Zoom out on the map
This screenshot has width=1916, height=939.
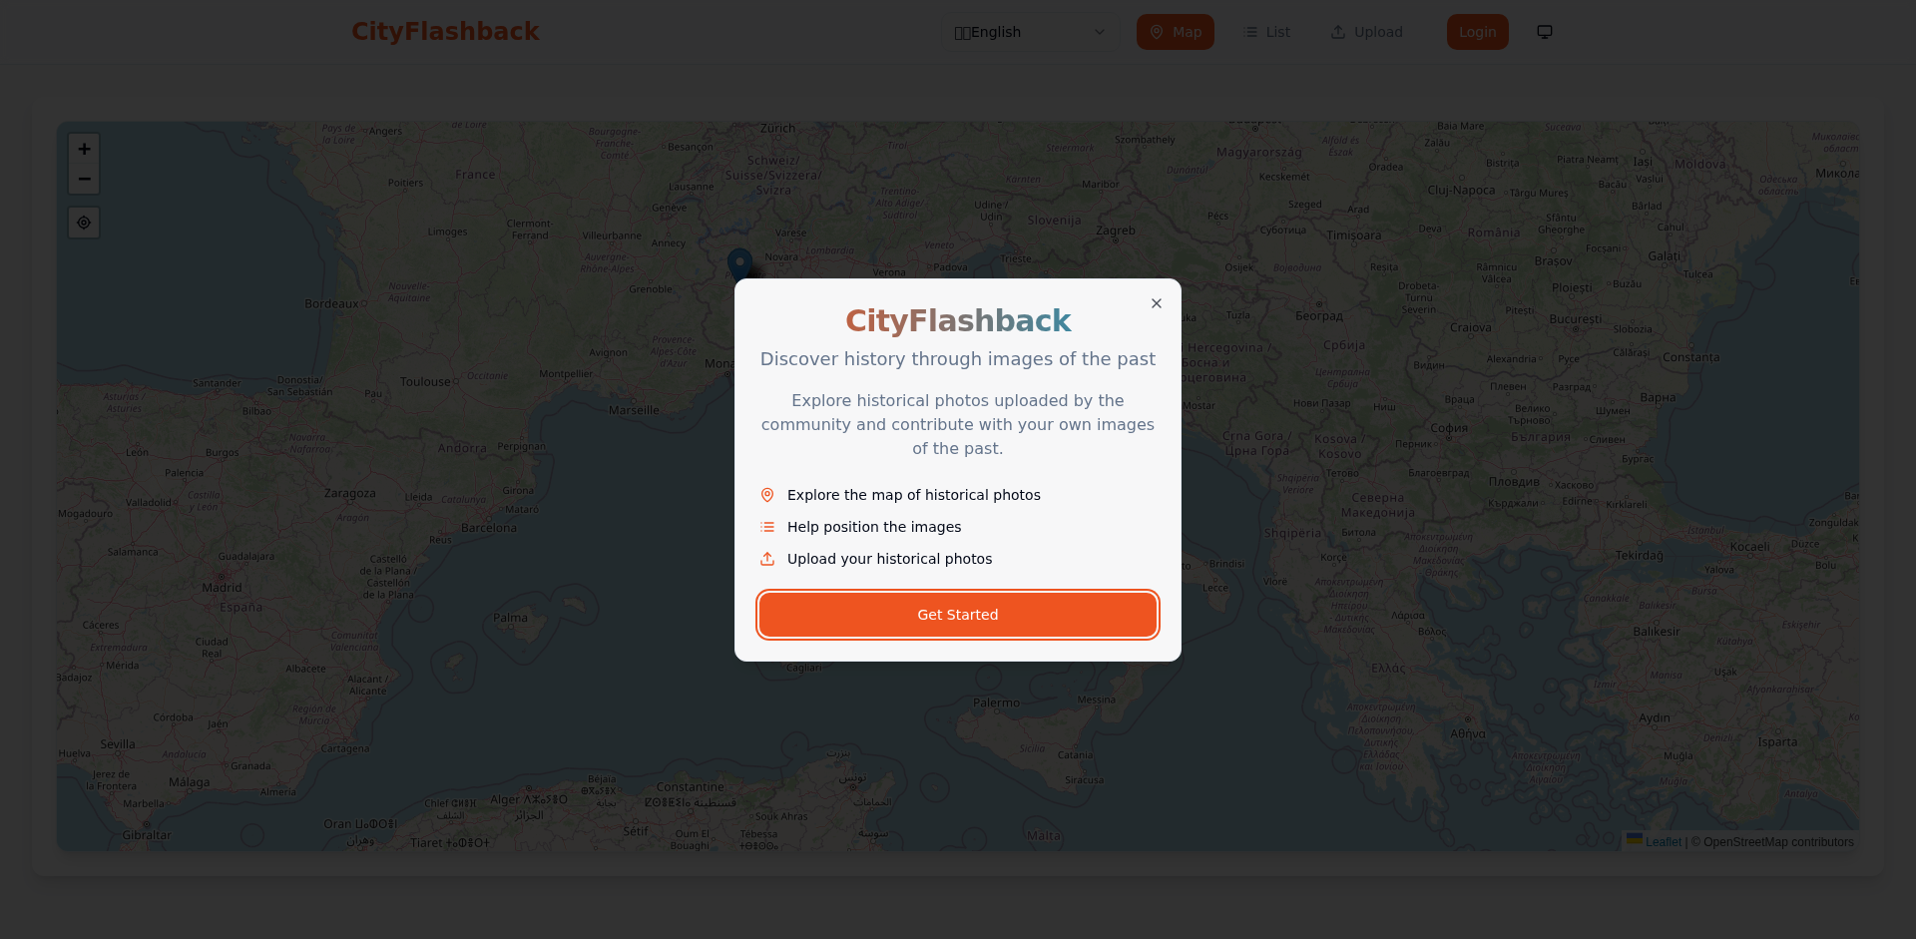84,179
